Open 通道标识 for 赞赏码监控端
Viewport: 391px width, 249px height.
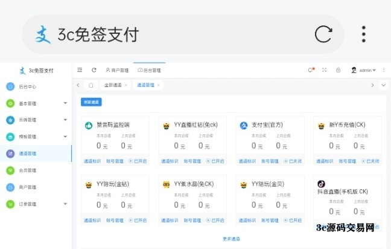pos(92,161)
